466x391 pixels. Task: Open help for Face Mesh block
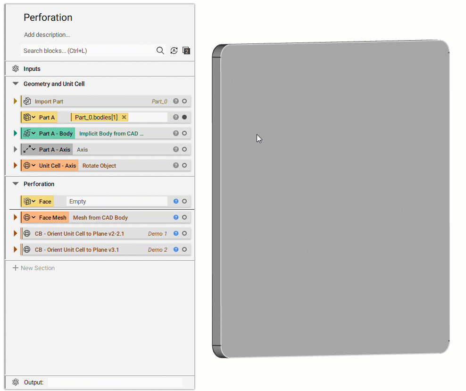[176, 218]
